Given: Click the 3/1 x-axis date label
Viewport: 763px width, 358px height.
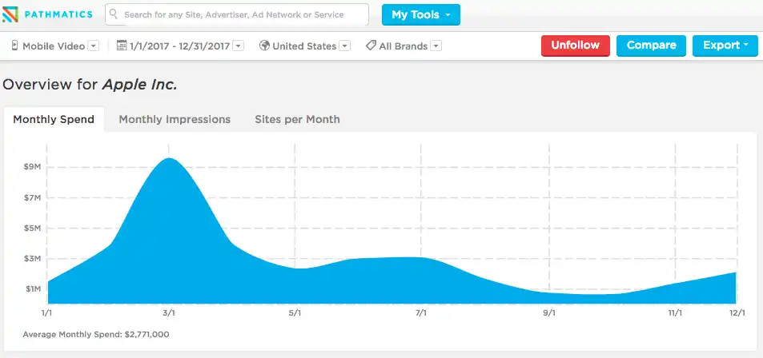Looking at the screenshot, I should pos(169,313).
